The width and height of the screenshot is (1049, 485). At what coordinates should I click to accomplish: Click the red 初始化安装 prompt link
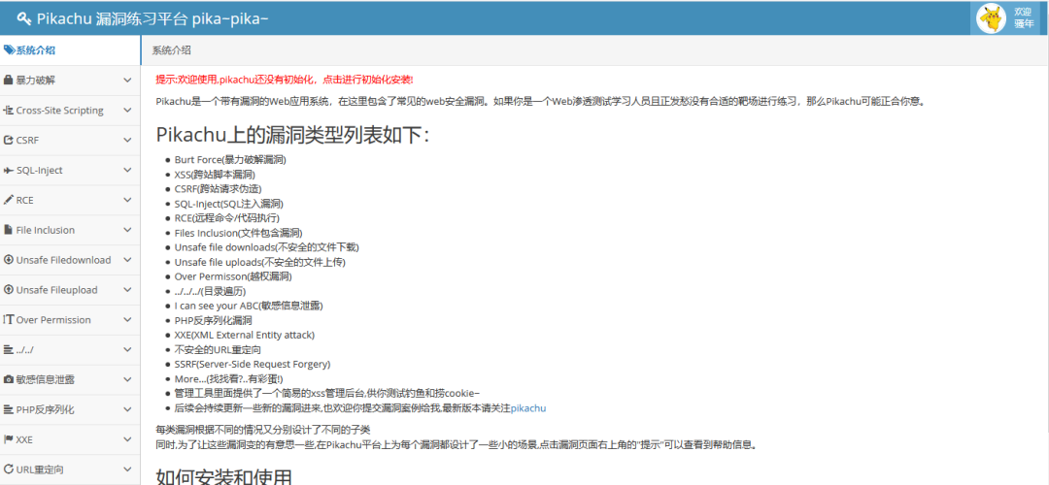(x=285, y=80)
